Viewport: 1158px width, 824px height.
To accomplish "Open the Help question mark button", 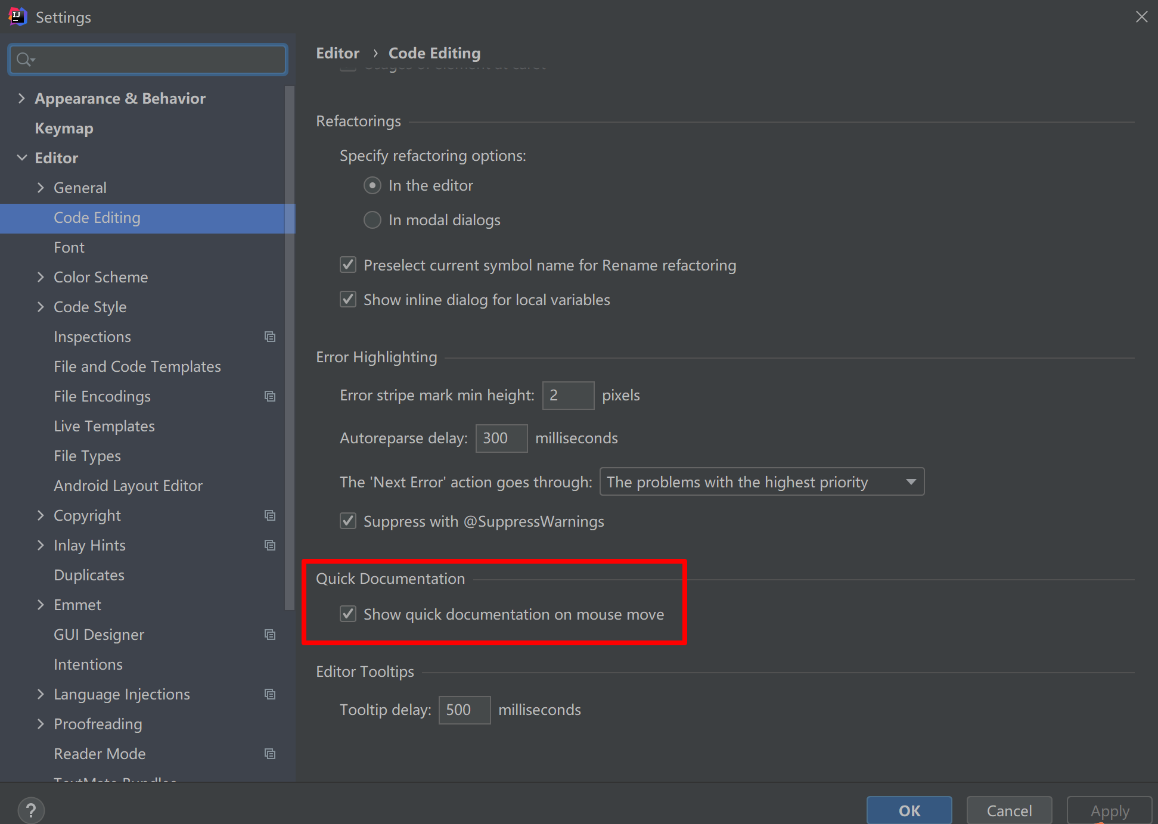I will point(31,810).
